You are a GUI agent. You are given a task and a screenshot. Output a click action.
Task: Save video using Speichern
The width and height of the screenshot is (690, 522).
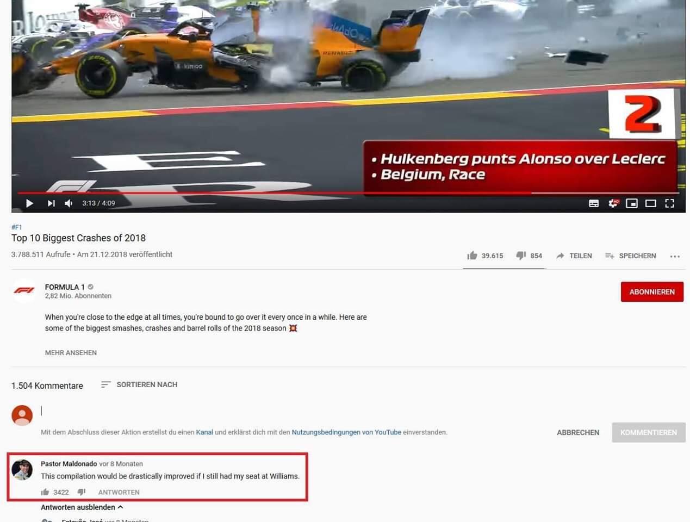click(x=631, y=256)
